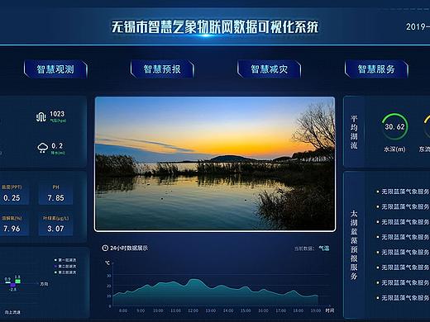This screenshot has width=430, height=322.
Task: Click the 时间 axis label
Action: coord(330,310)
